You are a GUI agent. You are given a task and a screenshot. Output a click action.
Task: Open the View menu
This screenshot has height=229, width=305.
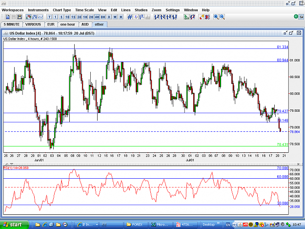pyautogui.click(x=102, y=10)
